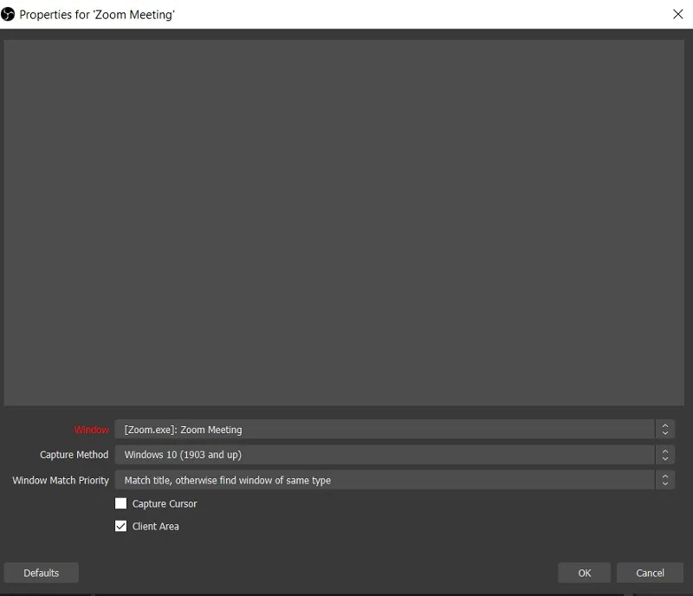This screenshot has width=693, height=596.
Task: Open the Window dropdown showing Zoom Meeting
Action: point(394,430)
